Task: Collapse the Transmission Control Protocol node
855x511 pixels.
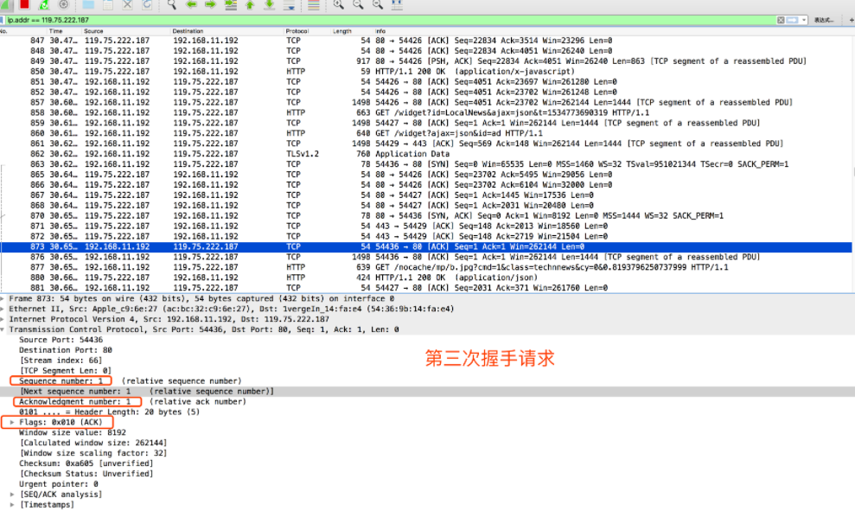Action: [3, 330]
